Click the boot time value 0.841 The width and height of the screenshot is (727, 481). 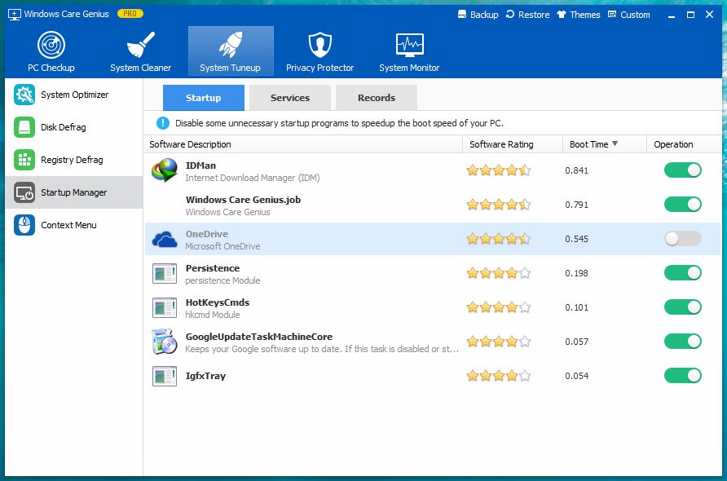(576, 170)
